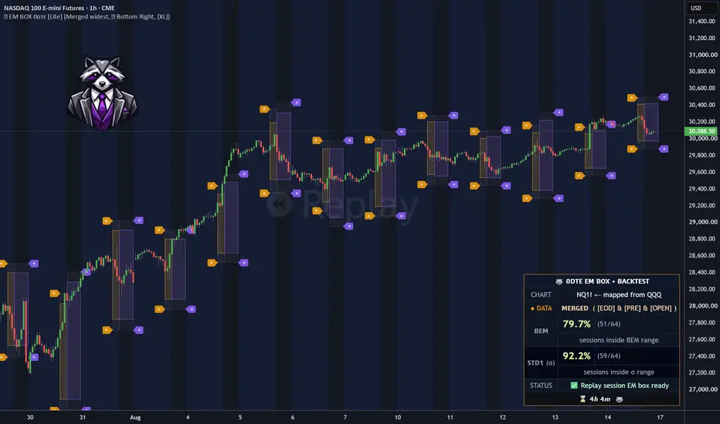Click the current price label 30,088.50
720x424 pixels.
701,131
